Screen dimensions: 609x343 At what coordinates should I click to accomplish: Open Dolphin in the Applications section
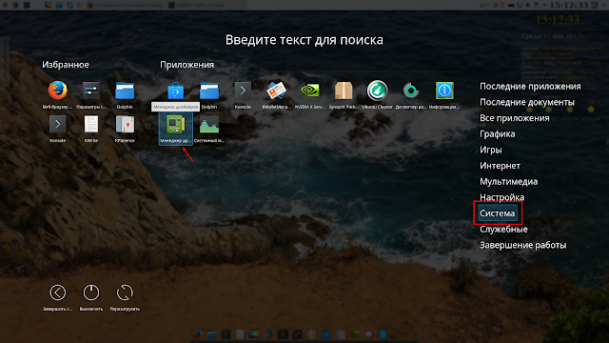(209, 91)
